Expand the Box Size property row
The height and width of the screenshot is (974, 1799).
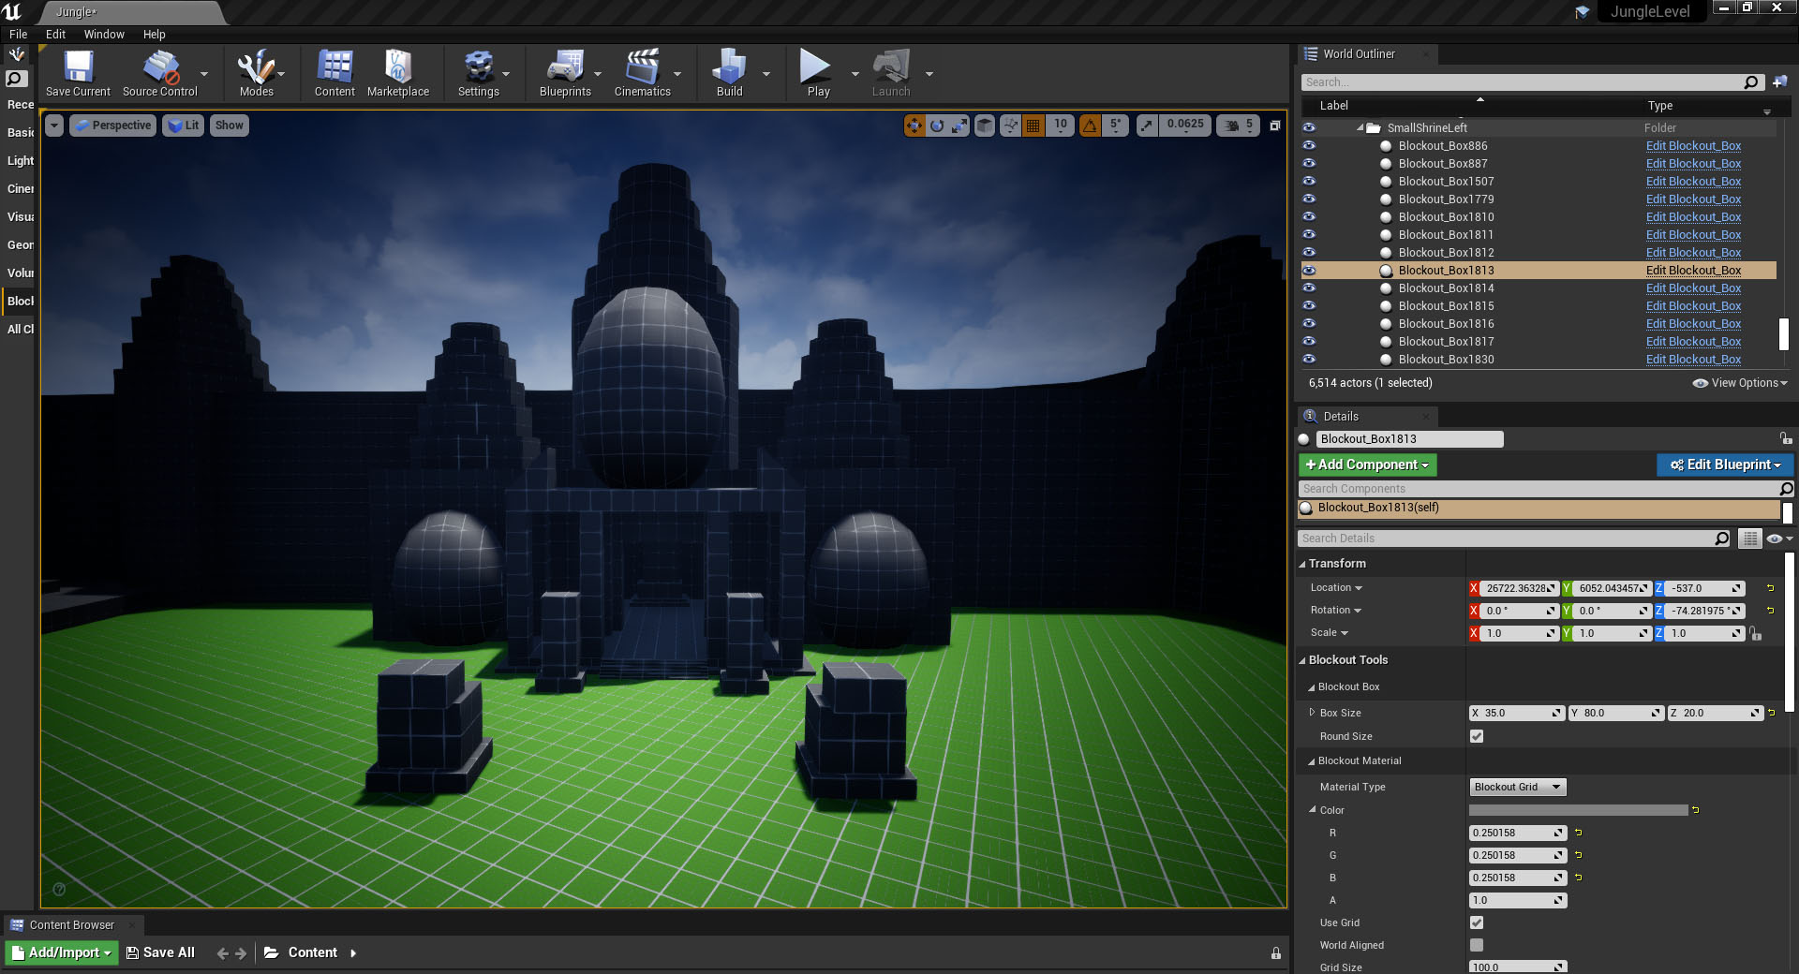click(x=1312, y=713)
